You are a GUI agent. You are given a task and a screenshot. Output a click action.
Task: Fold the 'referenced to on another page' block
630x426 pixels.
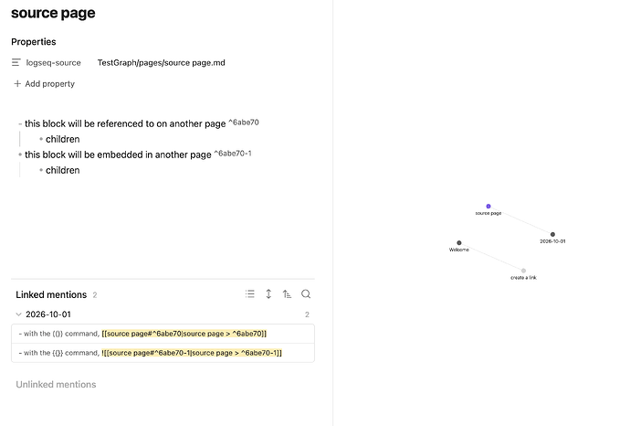[20, 124]
